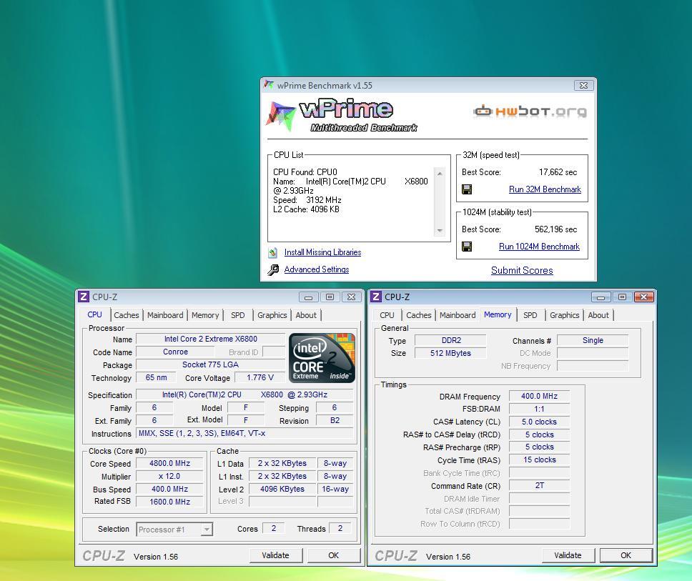Open Graphics tab in right CPU-Z window

click(565, 315)
